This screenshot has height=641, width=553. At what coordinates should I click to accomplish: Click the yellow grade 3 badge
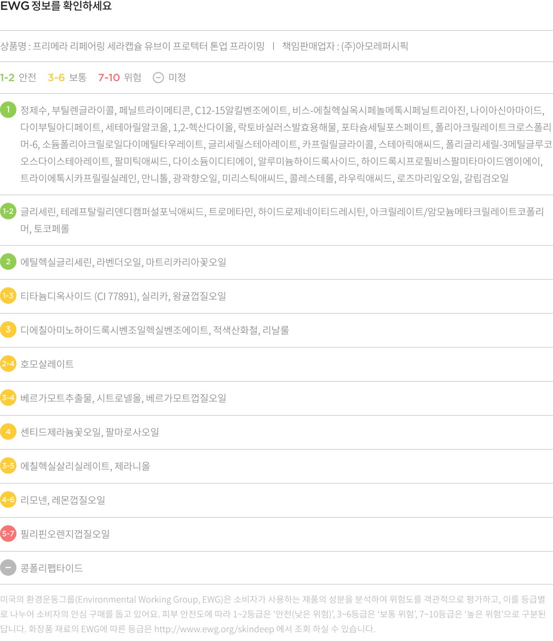pyautogui.click(x=8, y=330)
